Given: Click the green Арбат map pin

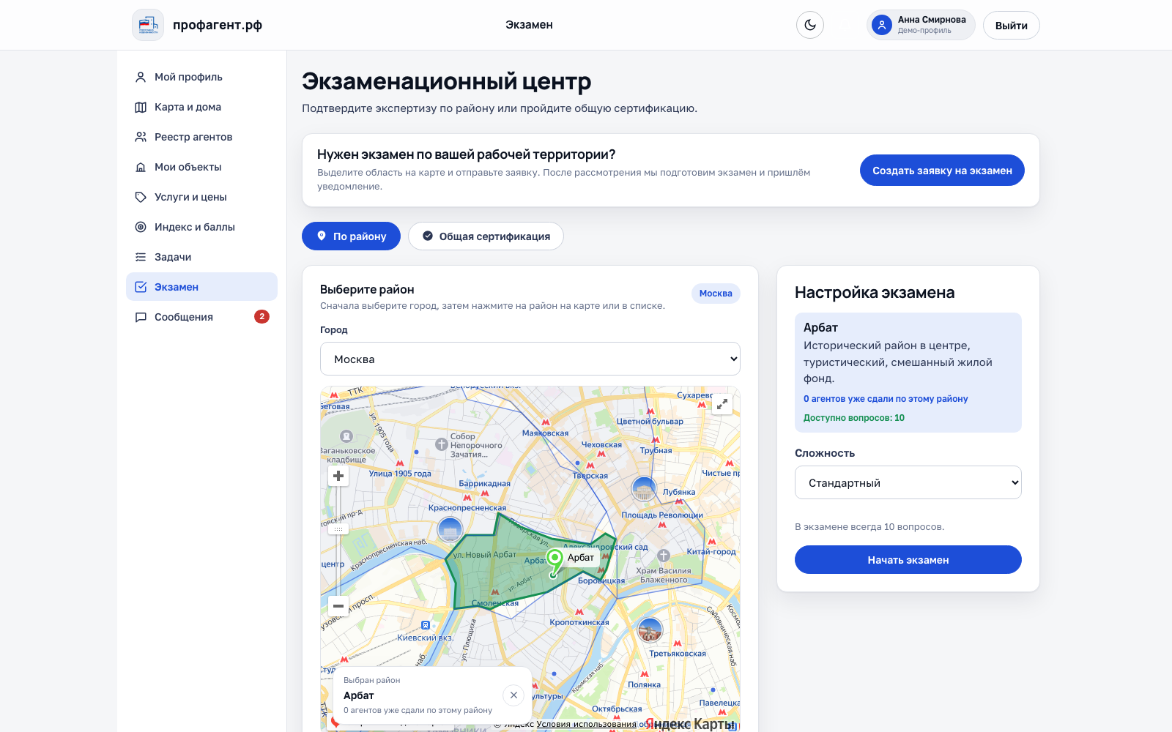Looking at the screenshot, I should point(555,562).
